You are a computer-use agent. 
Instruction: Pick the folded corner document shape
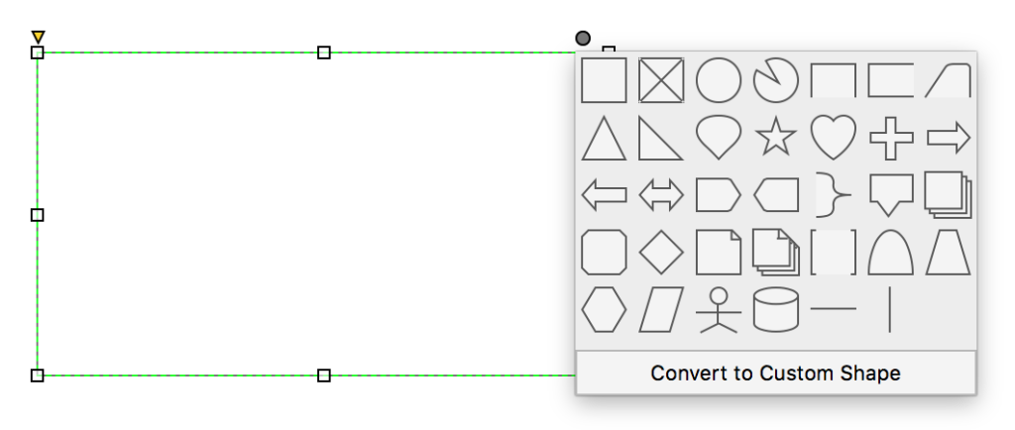pyautogui.click(x=719, y=253)
